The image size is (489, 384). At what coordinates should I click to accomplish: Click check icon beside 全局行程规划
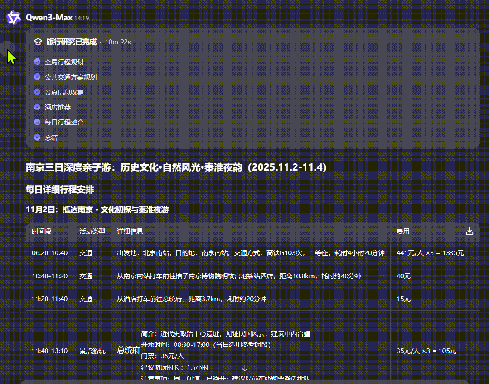37,62
